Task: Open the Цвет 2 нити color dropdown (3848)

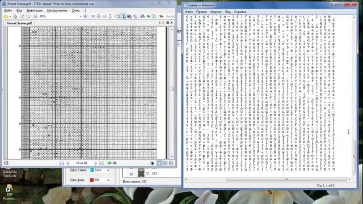Action: (x=108, y=170)
